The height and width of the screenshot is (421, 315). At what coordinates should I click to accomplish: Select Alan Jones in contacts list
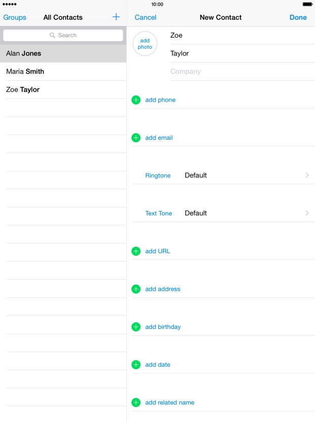click(x=63, y=53)
